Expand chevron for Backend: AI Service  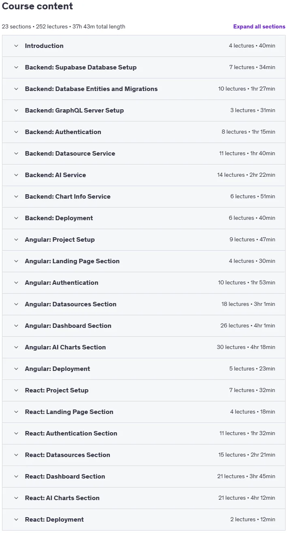coord(16,175)
